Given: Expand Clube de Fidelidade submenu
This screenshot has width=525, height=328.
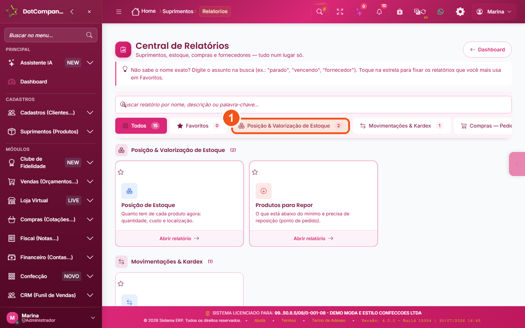Looking at the screenshot, I should (90, 163).
